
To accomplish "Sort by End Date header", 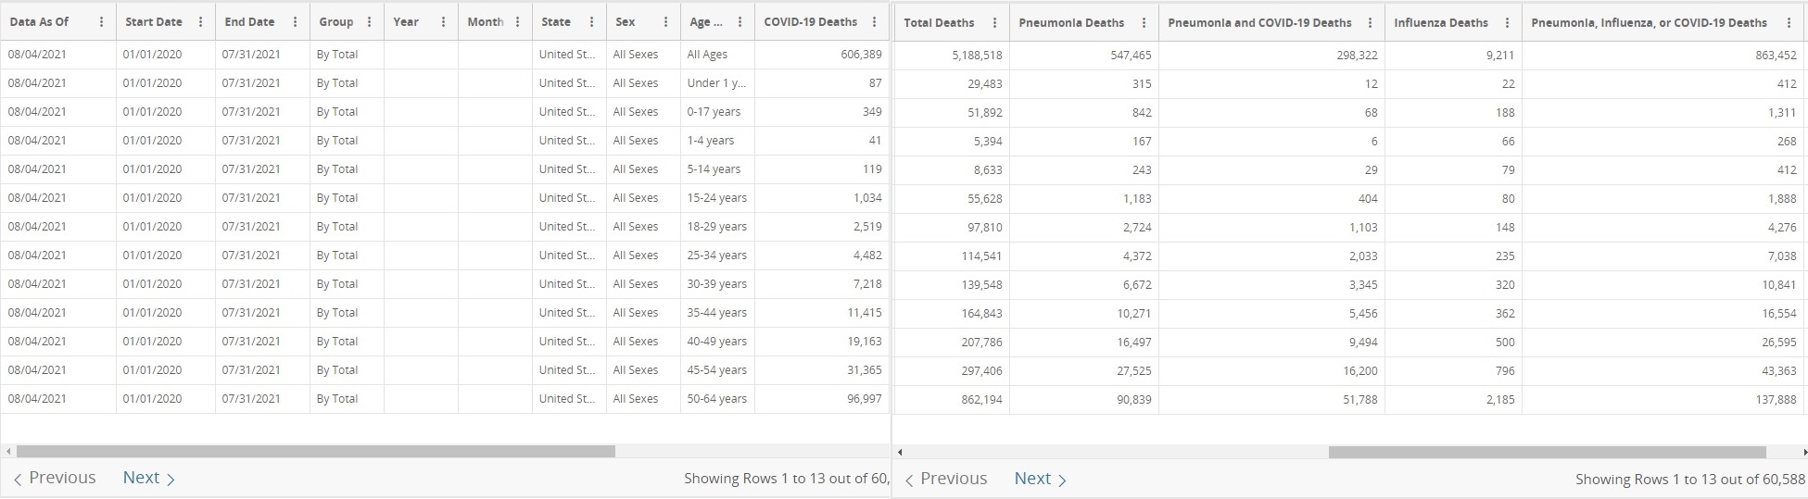I will tap(249, 22).
